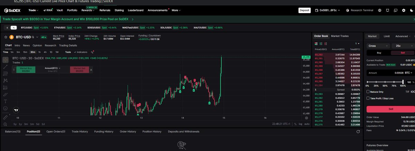Click the TradingView logo on chart

point(16,110)
